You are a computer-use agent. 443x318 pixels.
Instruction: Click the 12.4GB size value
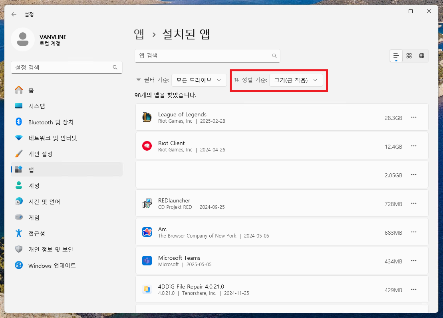coord(393,147)
